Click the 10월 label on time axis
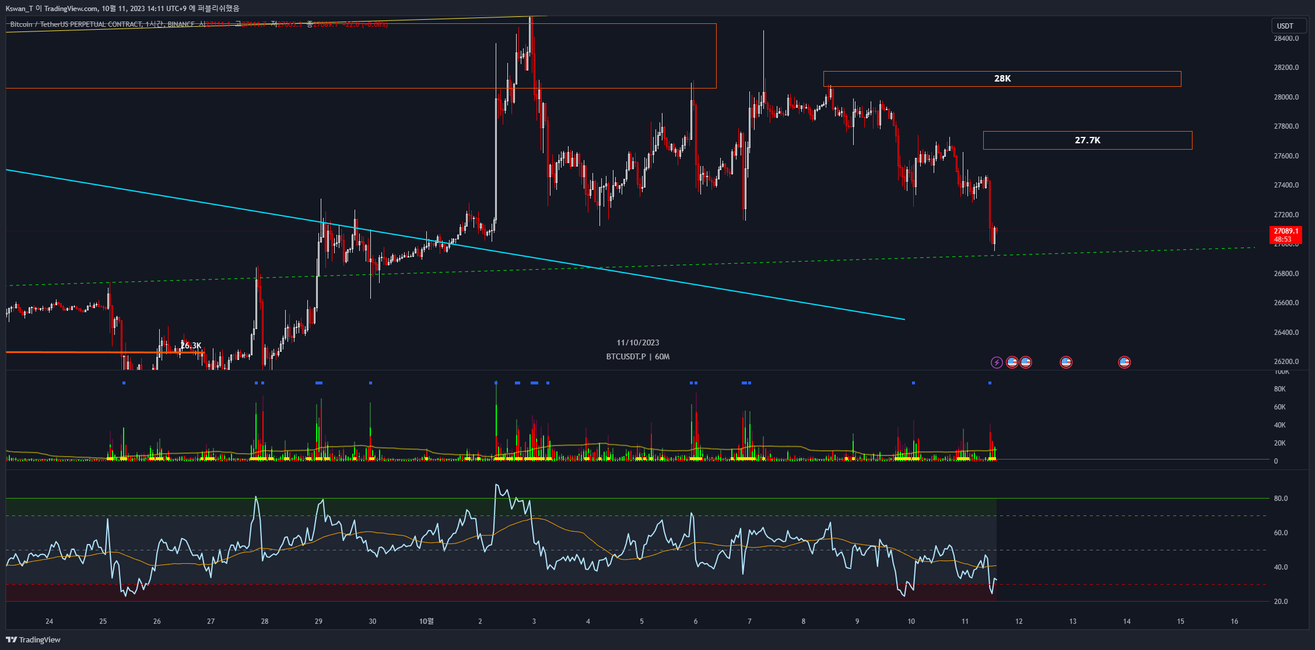This screenshot has height=650, width=1315. click(426, 621)
